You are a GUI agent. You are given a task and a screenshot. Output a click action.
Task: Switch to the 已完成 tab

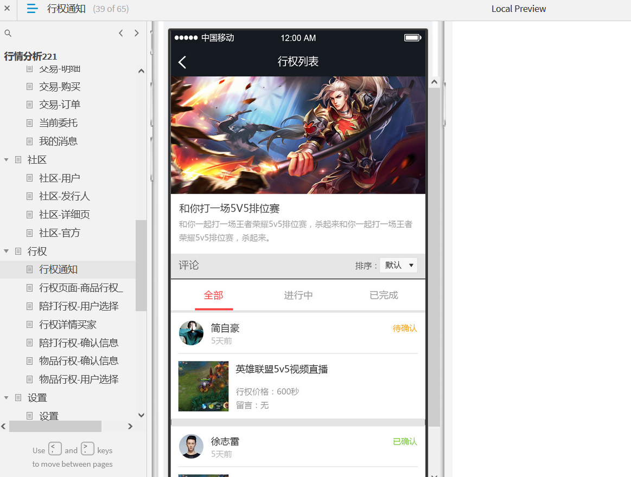tap(384, 295)
